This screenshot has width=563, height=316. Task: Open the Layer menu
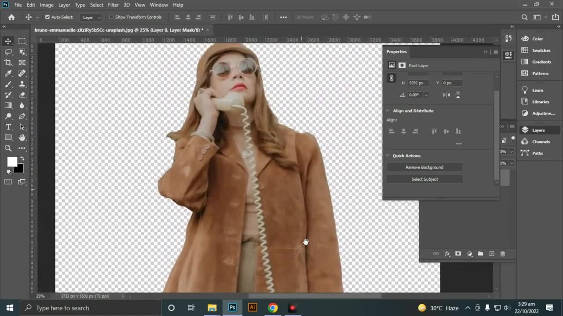tap(64, 5)
